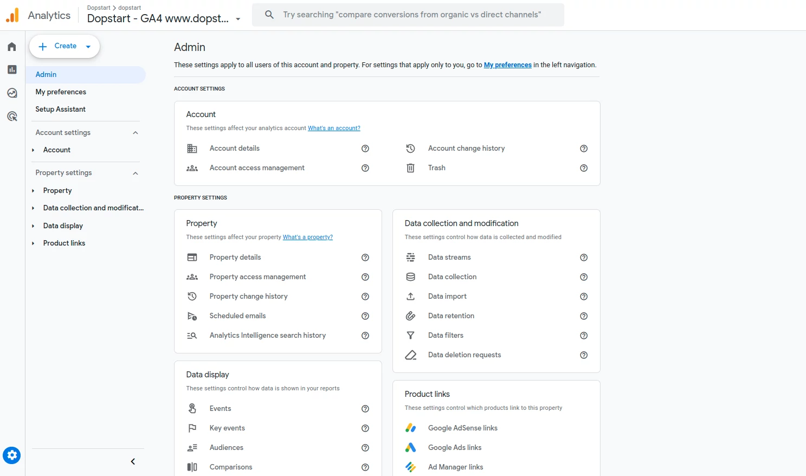Click the Admin gear icon at bottom left

[12, 455]
